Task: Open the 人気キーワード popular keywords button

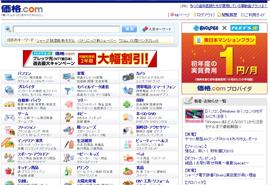Action: click(157, 29)
